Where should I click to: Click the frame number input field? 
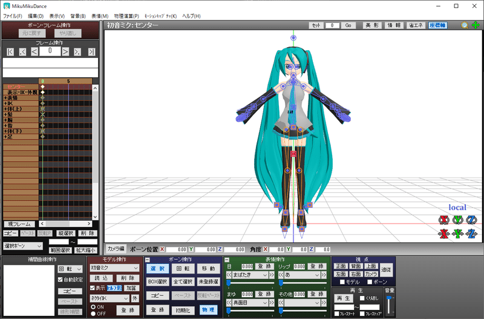point(50,51)
